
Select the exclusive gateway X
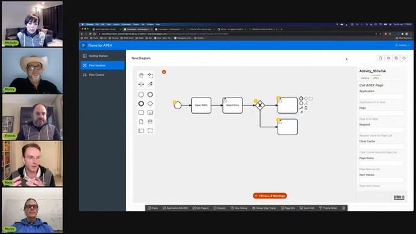(260, 105)
